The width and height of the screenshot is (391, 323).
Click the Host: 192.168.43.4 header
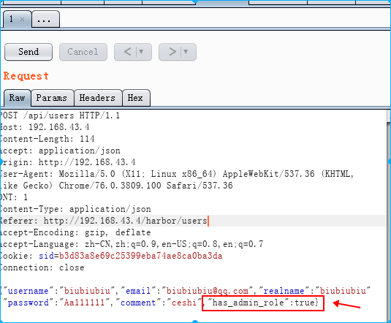click(x=45, y=127)
